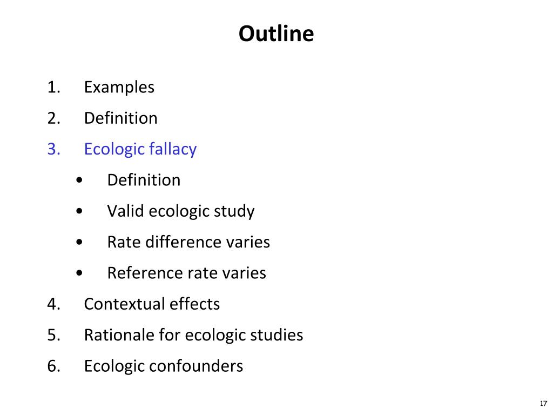553x415 pixels.
Task: Select the Reference rate varies bullet
Action: click(x=186, y=273)
